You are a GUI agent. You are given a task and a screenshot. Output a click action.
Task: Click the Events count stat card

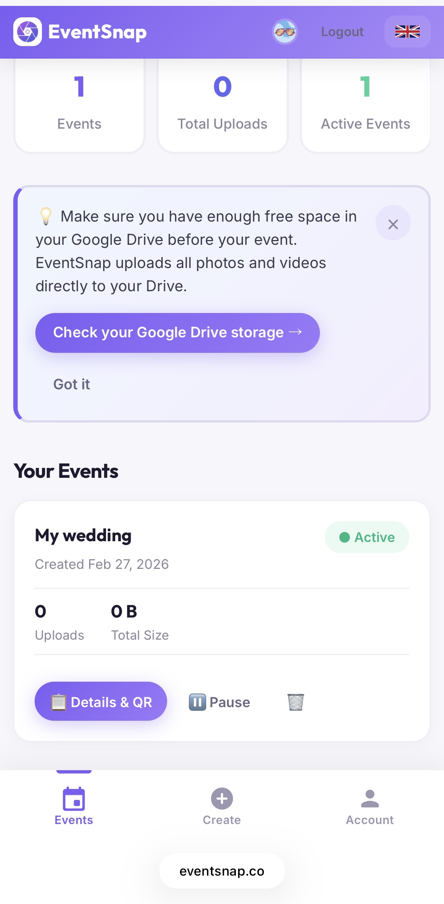coord(79,105)
